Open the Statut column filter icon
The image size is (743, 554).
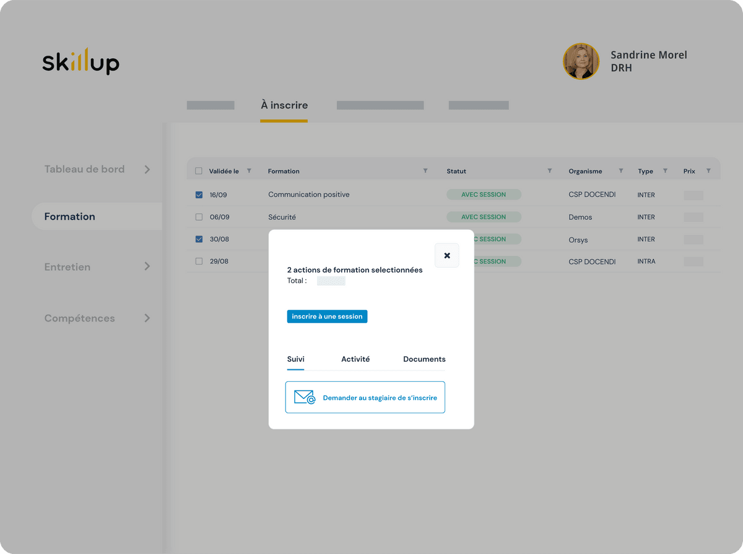click(549, 171)
